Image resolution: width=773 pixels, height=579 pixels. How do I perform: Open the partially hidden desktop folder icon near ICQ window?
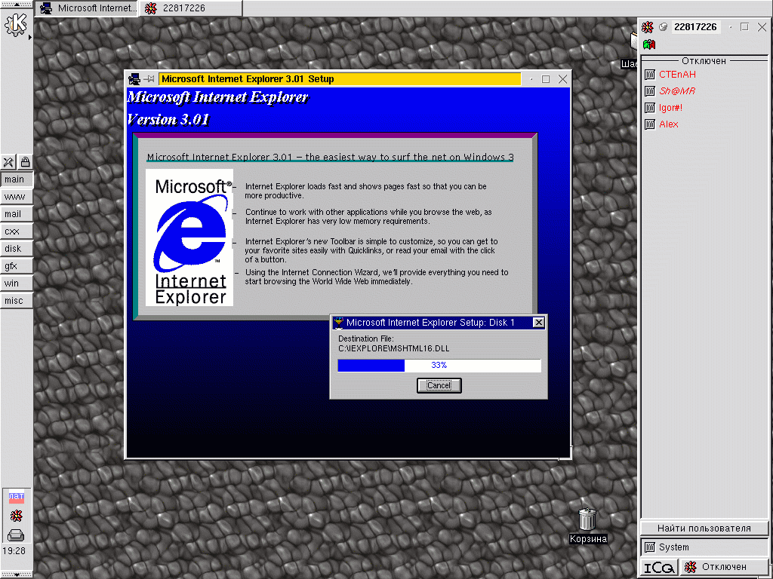click(633, 42)
